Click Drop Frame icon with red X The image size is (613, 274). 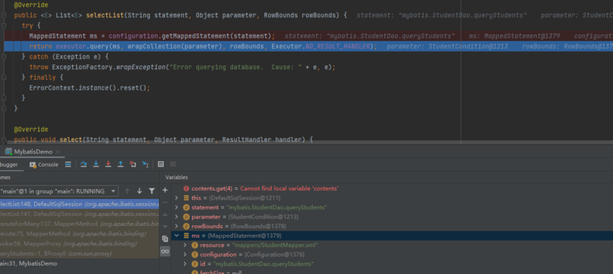[x=133, y=165]
